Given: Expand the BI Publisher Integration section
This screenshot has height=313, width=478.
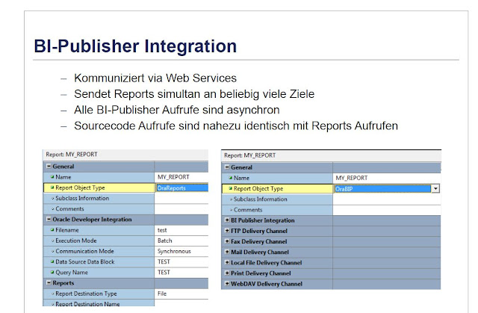Looking at the screenshot, I should (227, 220).
